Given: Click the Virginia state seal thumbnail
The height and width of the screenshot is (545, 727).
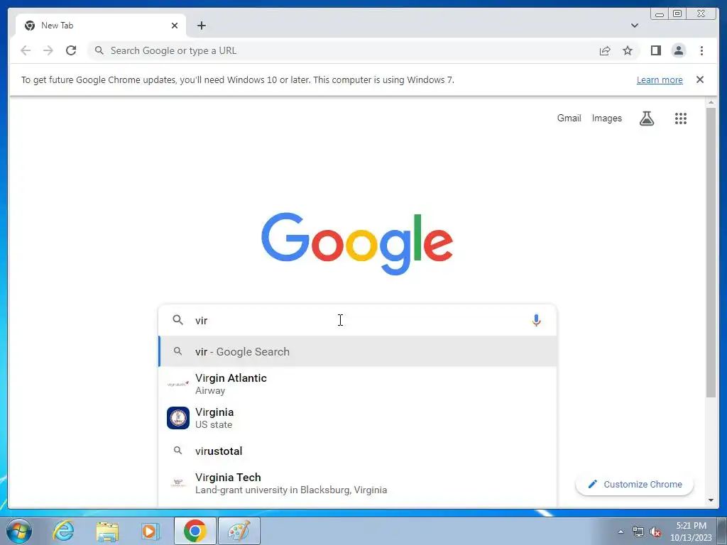Looking at the screenshot, I should click(178, 418).
